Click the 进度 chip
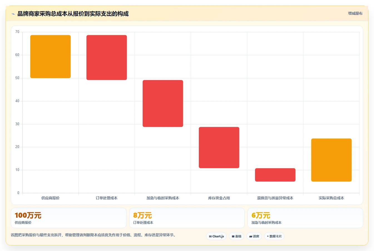The width and height of the screenshot is (374, 251). click(x=254, y=236)
